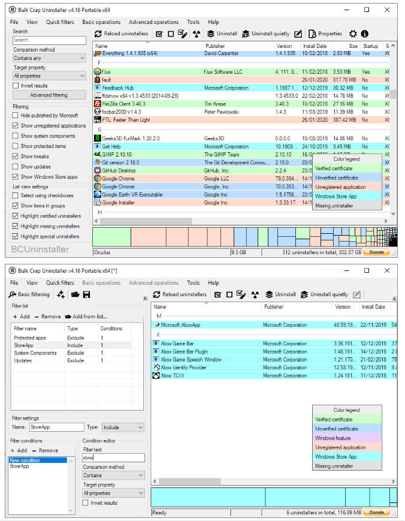This screenshot has width=405, height=521.
Task: Click the invert selection icon in top toolbar
Action: (x=182, y=34)
